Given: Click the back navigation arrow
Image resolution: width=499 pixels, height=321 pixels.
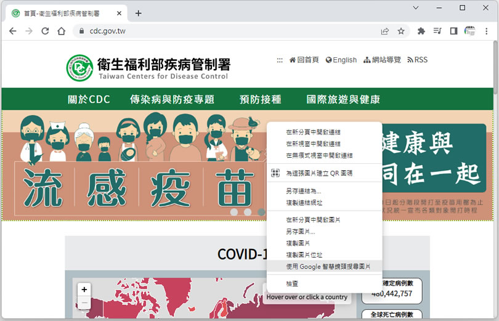Looking at the screenshot, I should (x=13, y=31).
